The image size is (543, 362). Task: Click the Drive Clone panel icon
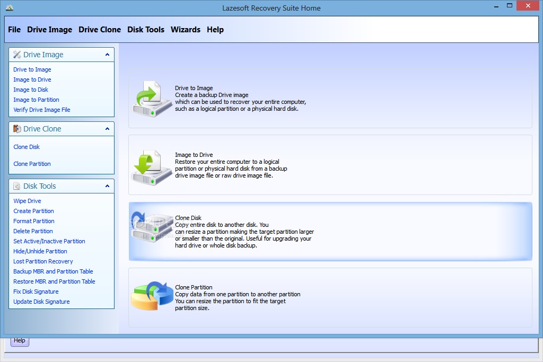coord(17,129)
